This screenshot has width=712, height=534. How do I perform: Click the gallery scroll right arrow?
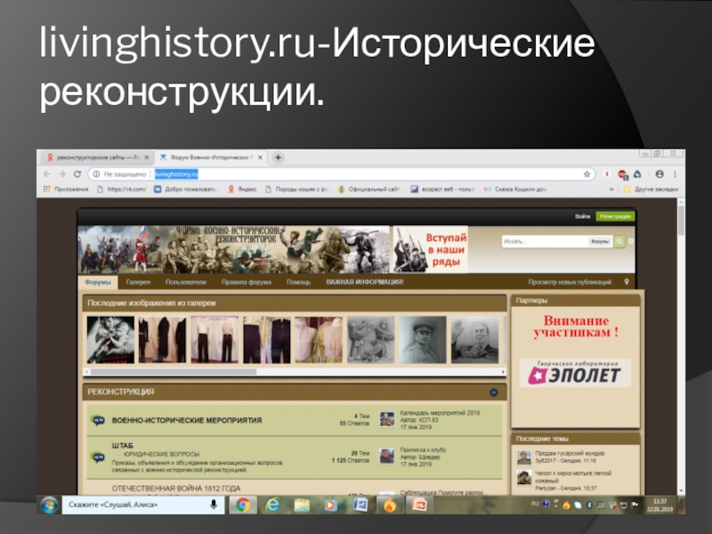click(503, 372)
